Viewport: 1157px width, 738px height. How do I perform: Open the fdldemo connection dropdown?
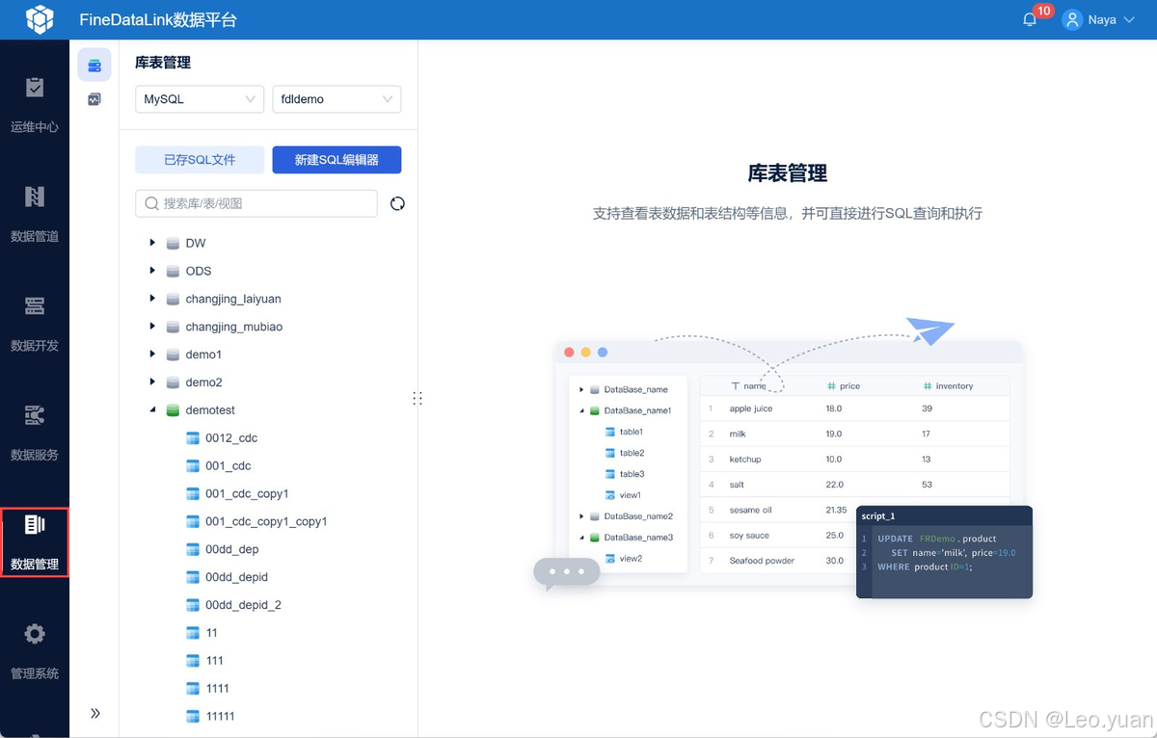click(x=336, y=99)
